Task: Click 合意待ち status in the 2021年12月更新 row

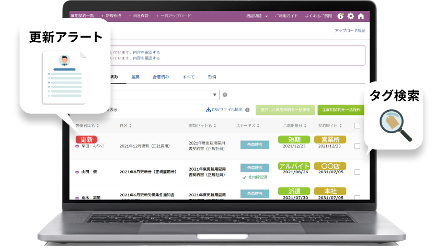Action: point(255,145)
